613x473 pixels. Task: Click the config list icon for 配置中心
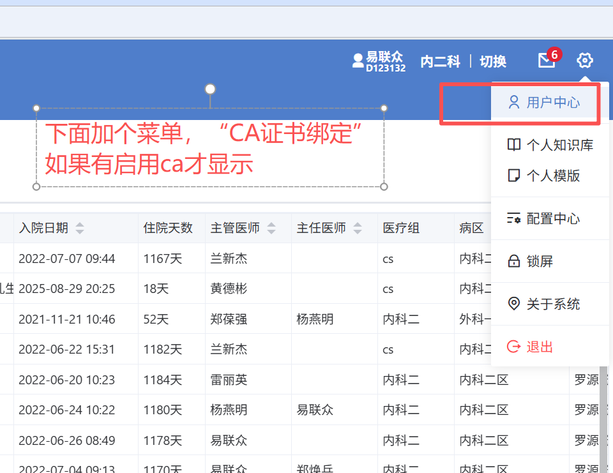(513, 218)
